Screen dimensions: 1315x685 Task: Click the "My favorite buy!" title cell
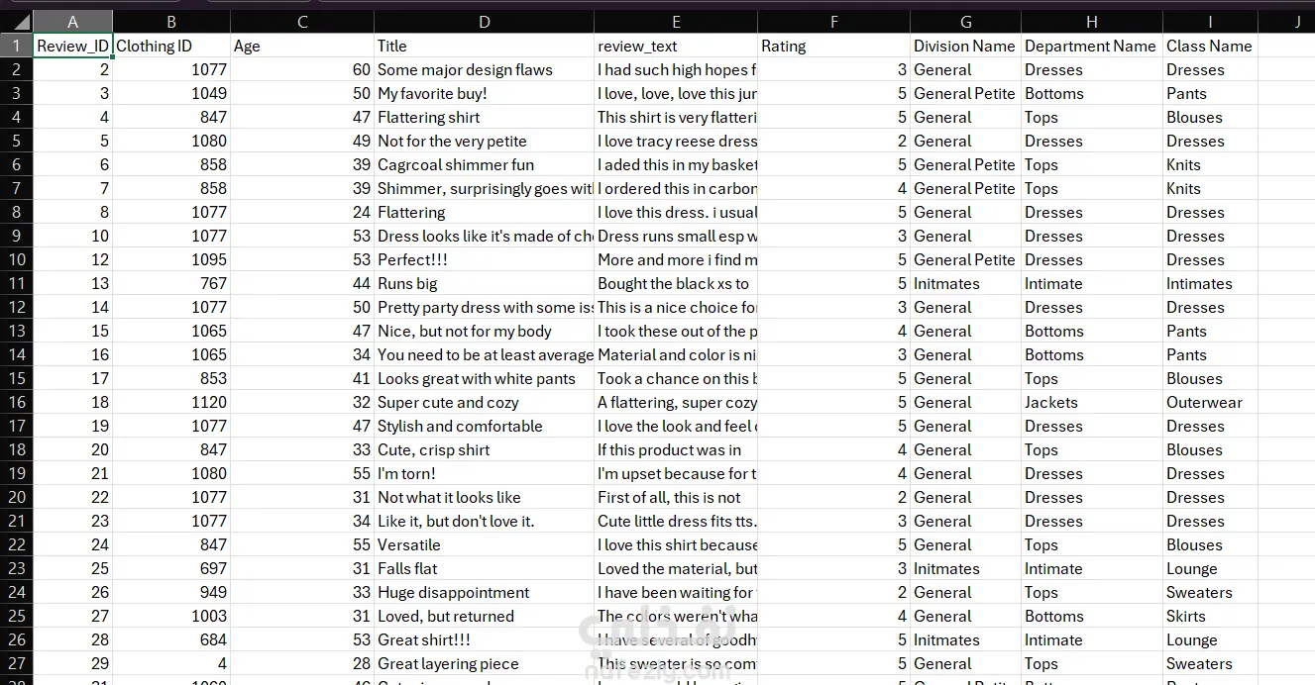(x=484, y=93)
